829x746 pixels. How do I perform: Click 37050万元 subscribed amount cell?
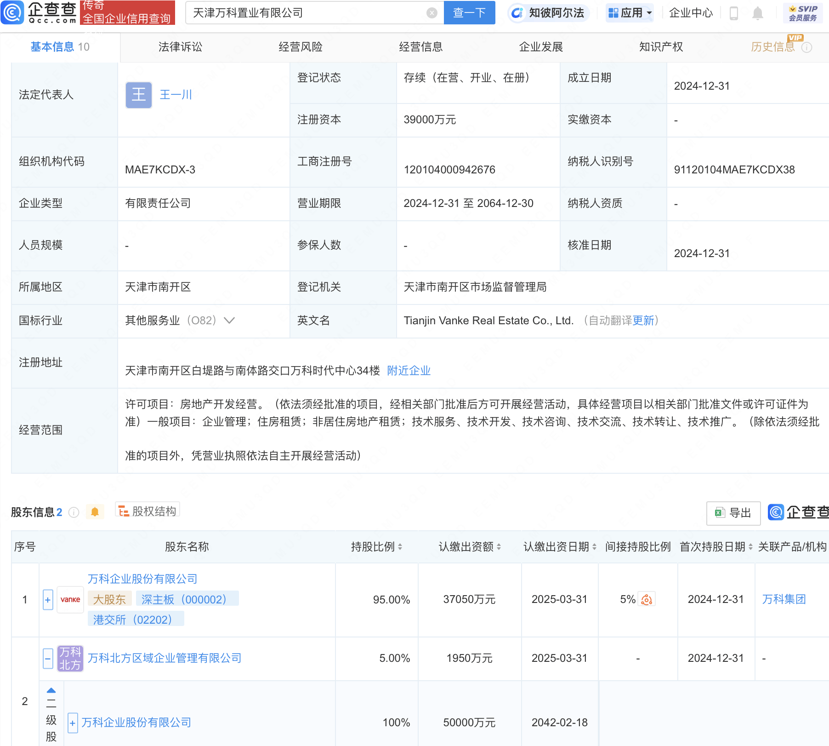point(469,600)
